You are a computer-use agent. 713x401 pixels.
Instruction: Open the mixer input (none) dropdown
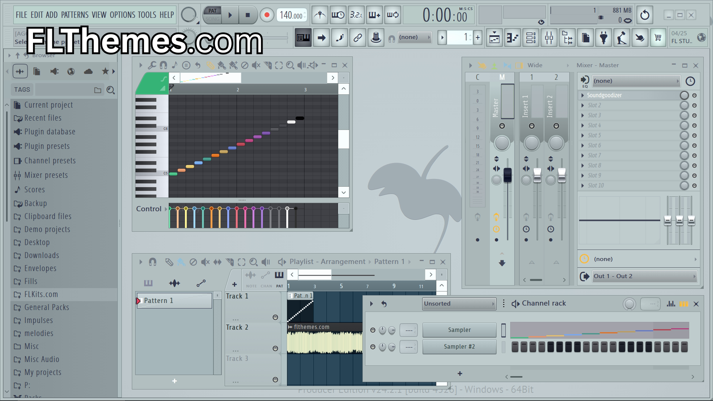636,81
